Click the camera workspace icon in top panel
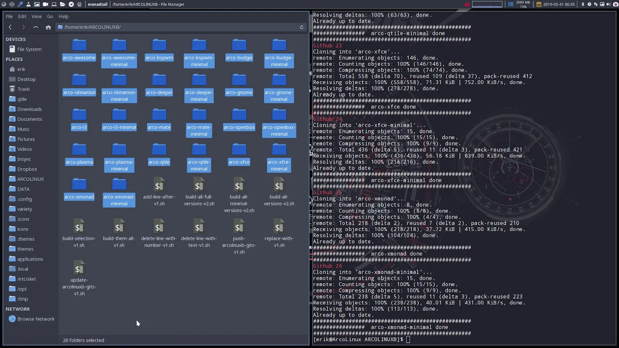 (45, 4)
